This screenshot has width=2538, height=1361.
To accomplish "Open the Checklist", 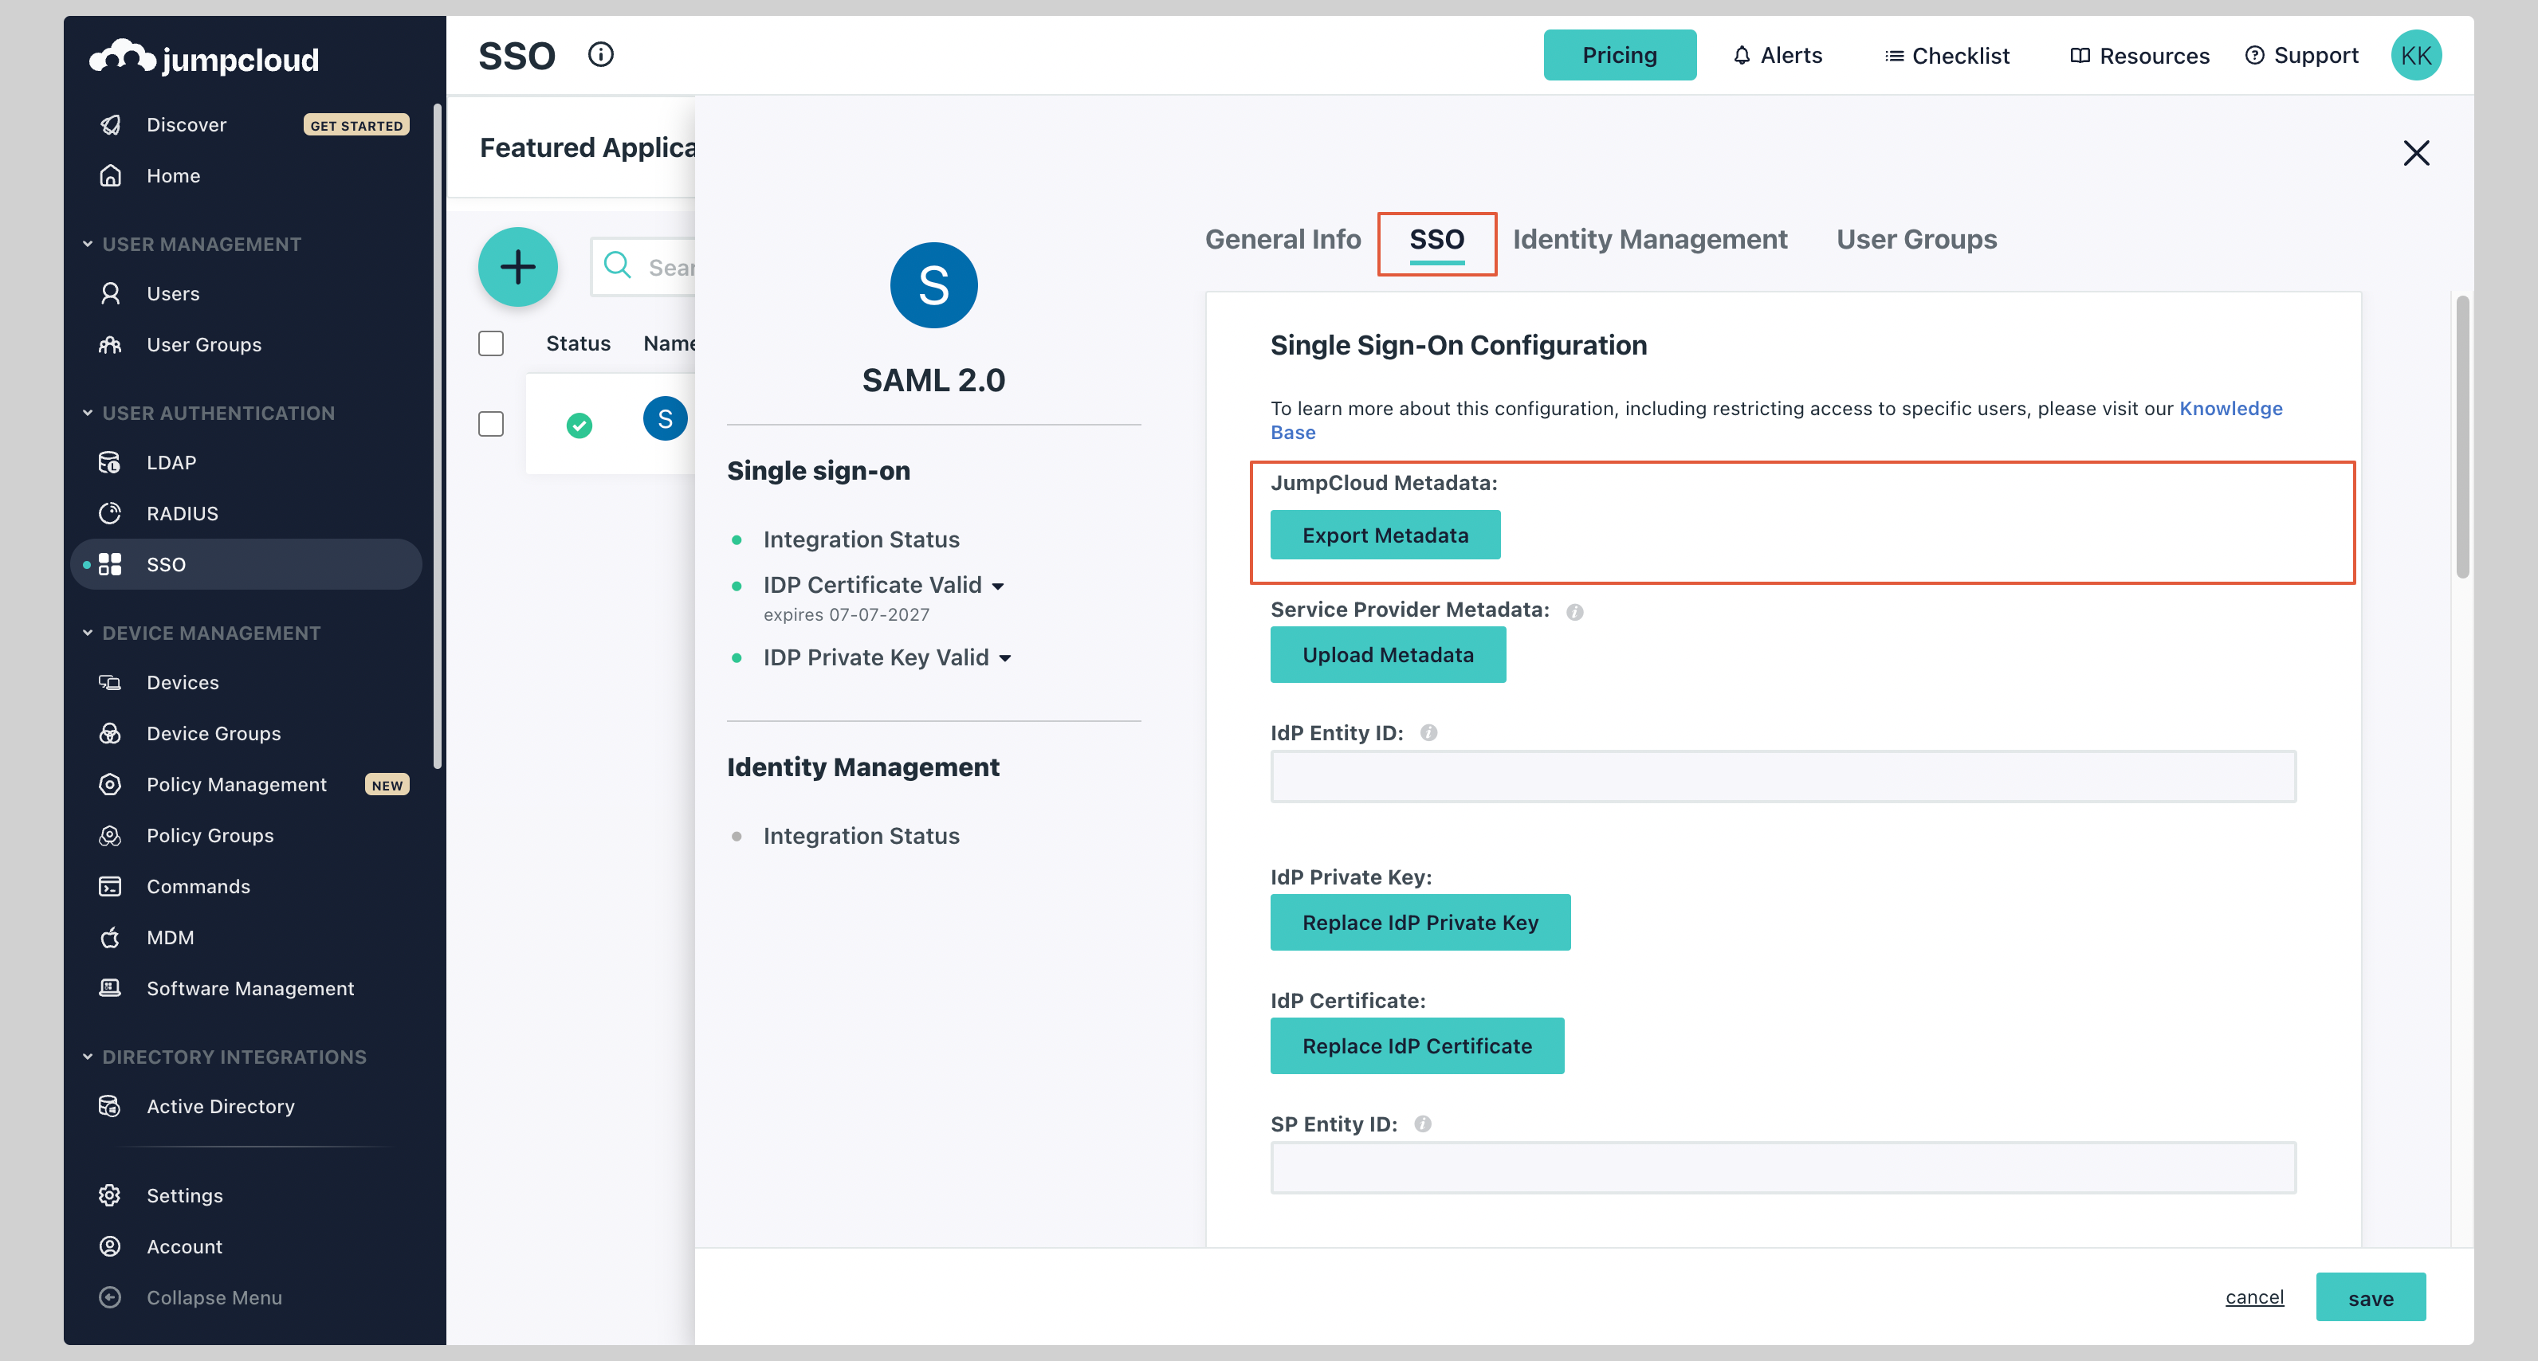I will pyautogui.click(x=1948, y=56).
